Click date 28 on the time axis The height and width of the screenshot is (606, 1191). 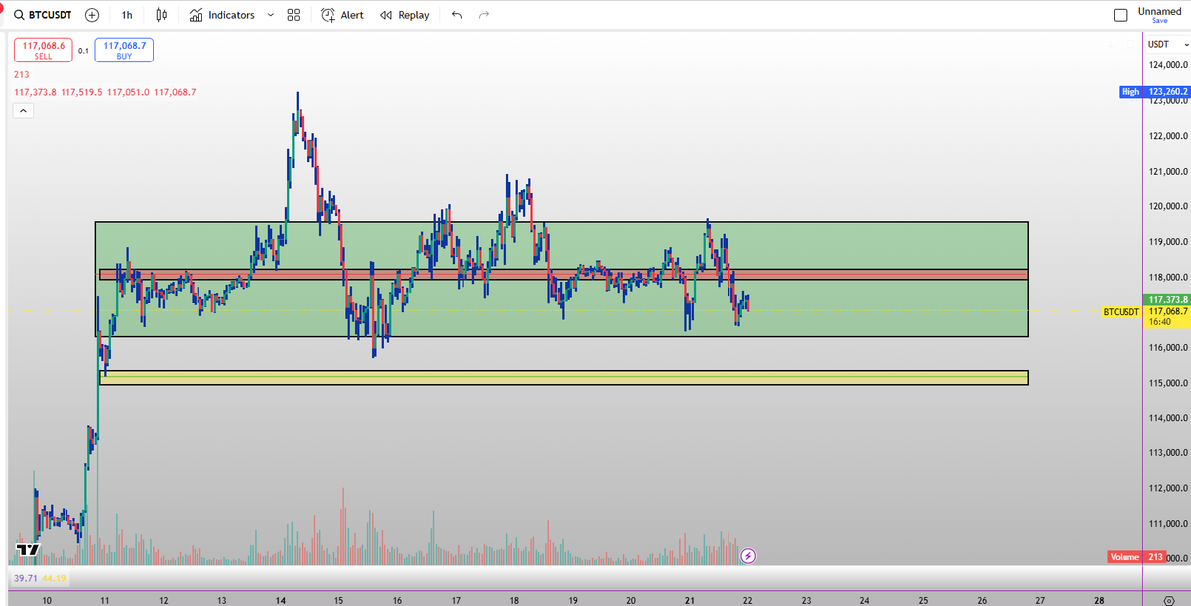click(1099, 600)
